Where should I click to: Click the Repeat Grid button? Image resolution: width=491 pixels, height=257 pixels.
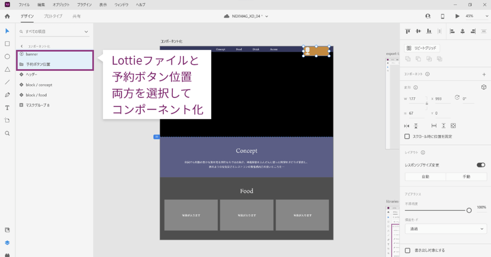422,48
